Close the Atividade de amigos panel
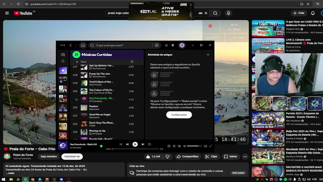 pos(208,55)
